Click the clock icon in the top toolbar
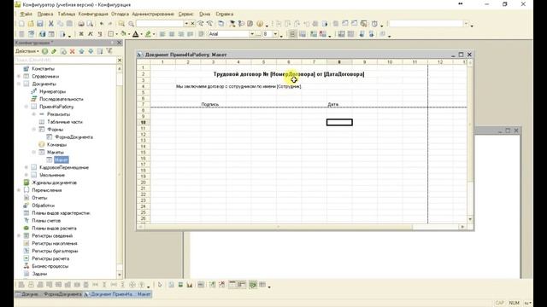Screen dimensions: 547x307 374,24
